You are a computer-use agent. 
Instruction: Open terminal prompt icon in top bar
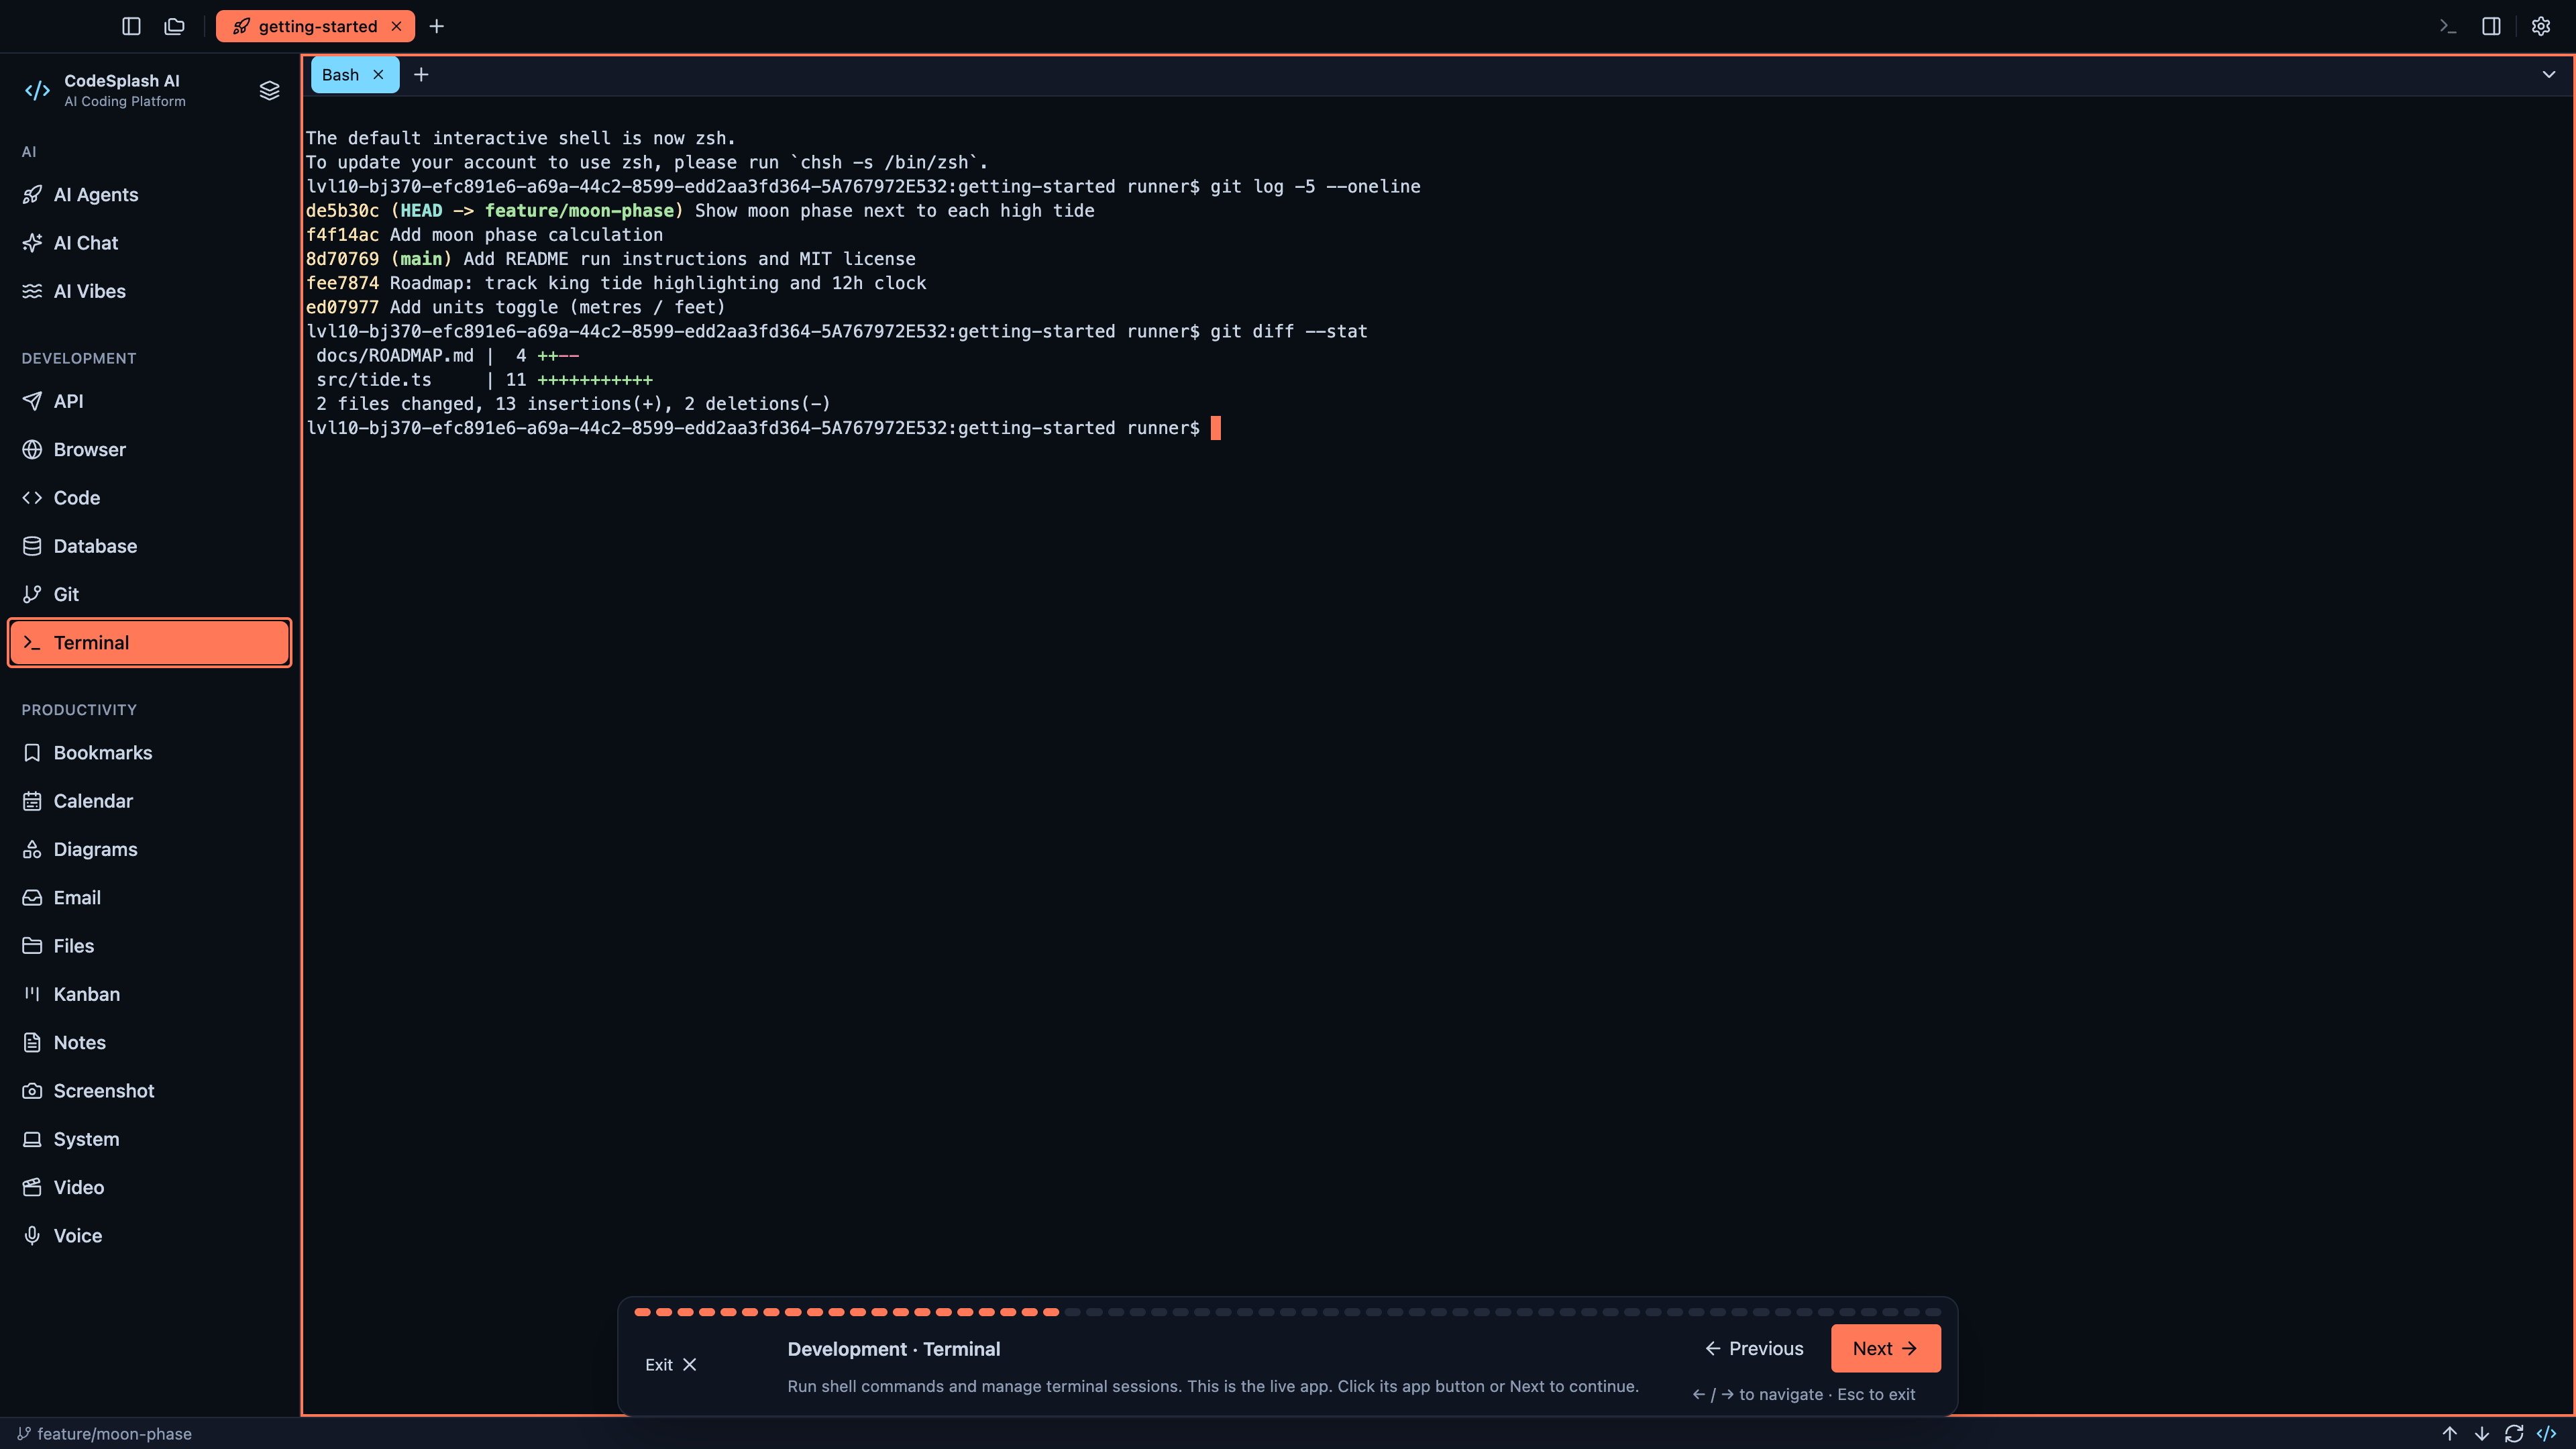(2447, 26)
